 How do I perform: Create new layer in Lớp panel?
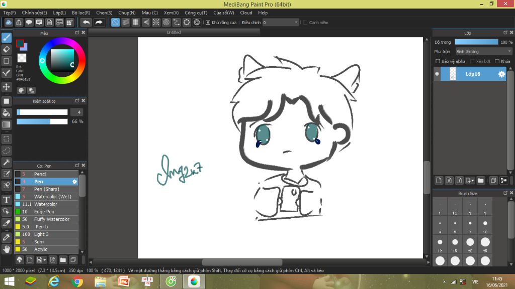point(439,180)
